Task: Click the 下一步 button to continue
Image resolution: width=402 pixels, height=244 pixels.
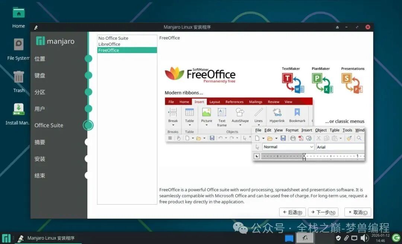Action: (323, 212)
